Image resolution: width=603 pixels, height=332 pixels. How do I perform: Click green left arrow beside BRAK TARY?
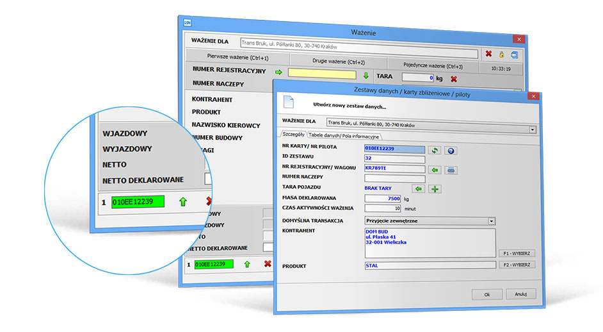[x=419, y=189]
